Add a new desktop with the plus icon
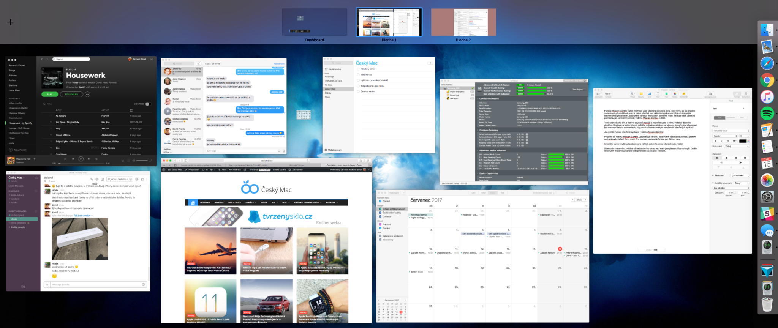Image resolution: width=778 pixels, height=328 pixels. tap(10, 22)
